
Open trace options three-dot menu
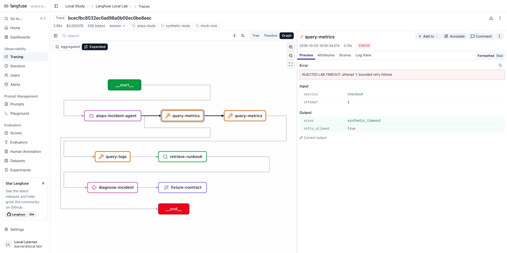pyautogui.click(x=500, y=18)
